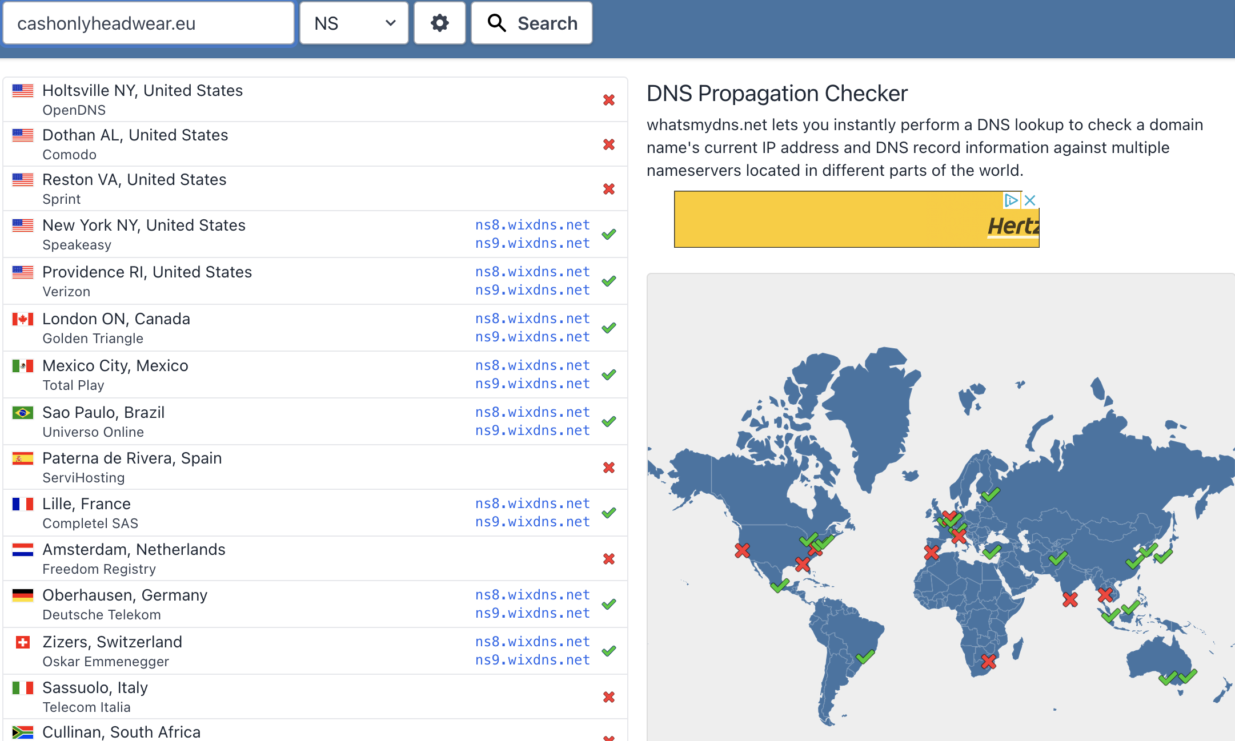Viewport: 1235px width, 741px height.
Task: Click the red X for Paterna de Rivera
Action: pos(609,468)
